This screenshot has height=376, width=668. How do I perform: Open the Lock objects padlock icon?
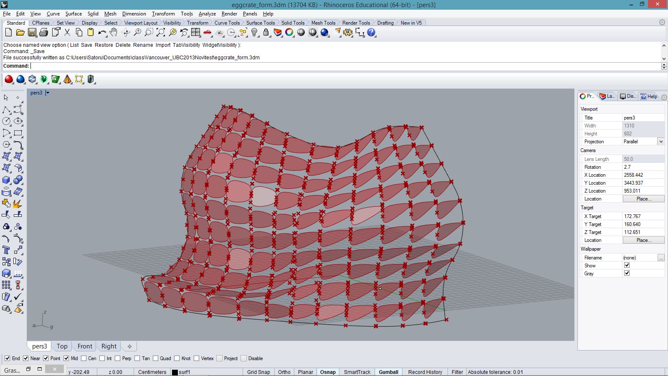(x=266, y=33)
